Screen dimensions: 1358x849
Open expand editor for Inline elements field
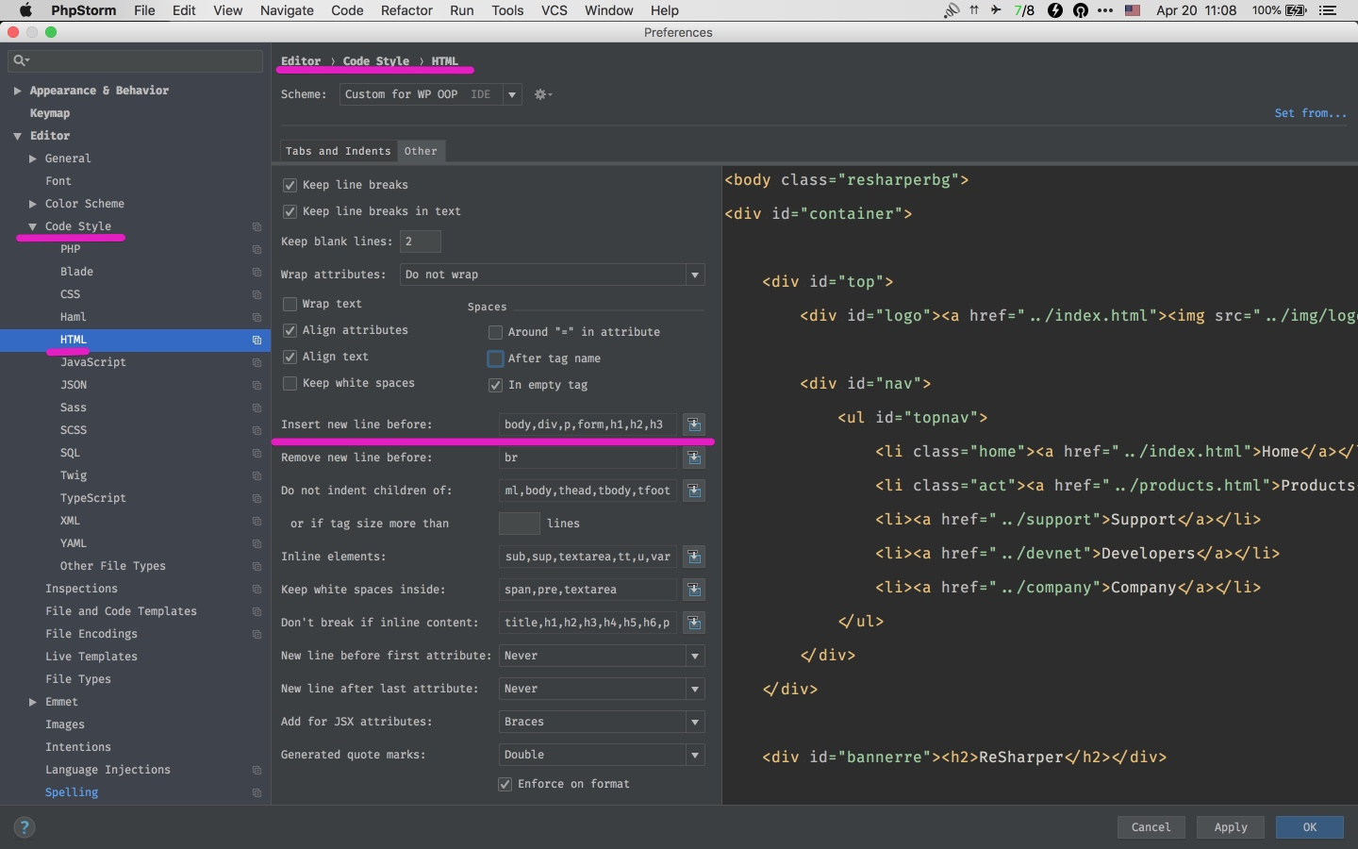tap(694, 557)
